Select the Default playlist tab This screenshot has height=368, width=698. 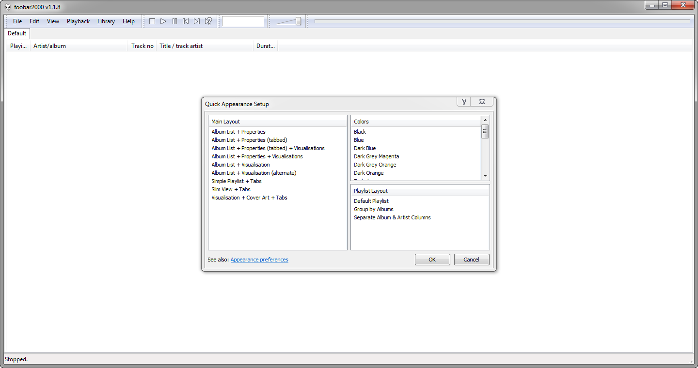(17, 33)
